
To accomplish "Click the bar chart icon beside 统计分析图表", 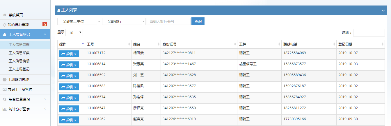I will (5, 109).
